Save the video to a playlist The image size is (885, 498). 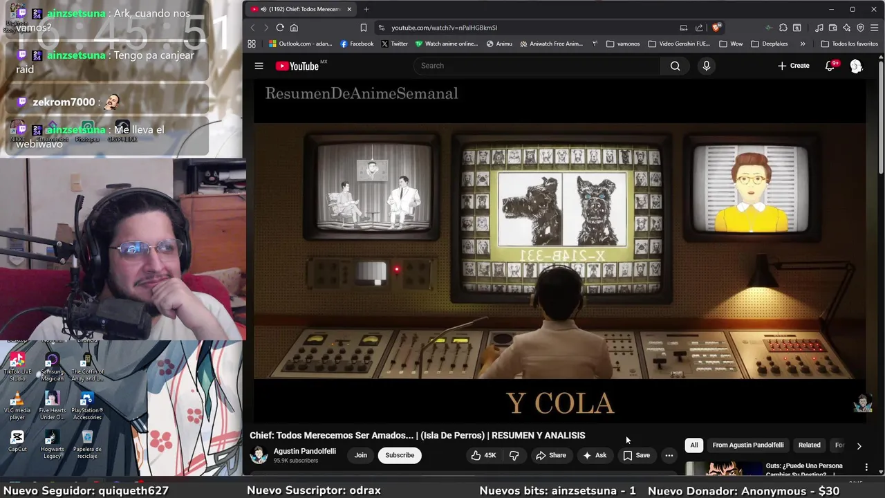pos(636,455)
